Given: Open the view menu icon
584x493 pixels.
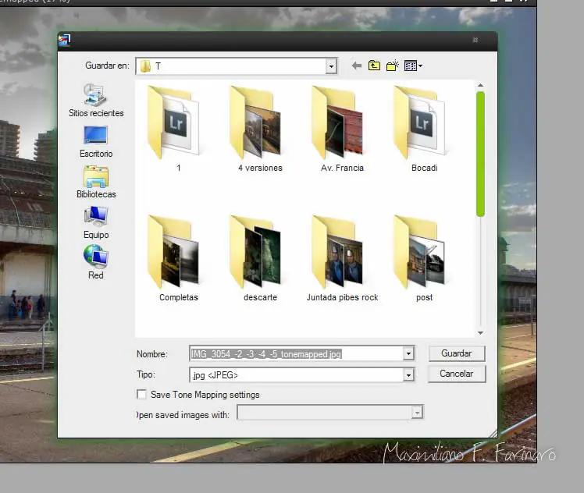Looking at the screenshot, I should tap(413, 66).
